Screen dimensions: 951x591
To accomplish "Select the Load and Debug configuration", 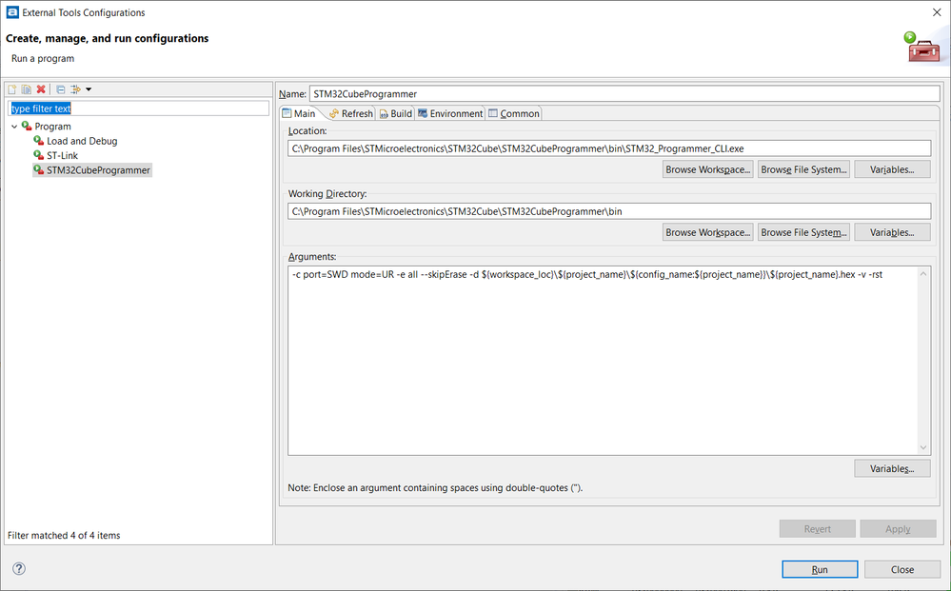I will pyautogui.click(x=75, y=141).
